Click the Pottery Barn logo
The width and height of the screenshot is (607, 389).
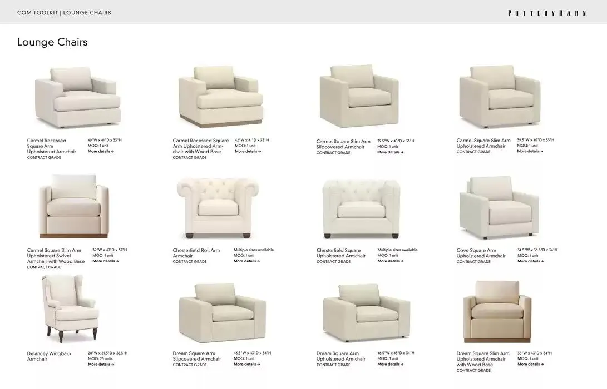click(547, 13)
